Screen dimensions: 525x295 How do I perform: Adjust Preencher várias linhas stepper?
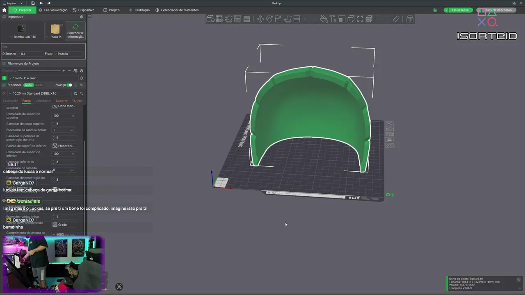point(53,216)
